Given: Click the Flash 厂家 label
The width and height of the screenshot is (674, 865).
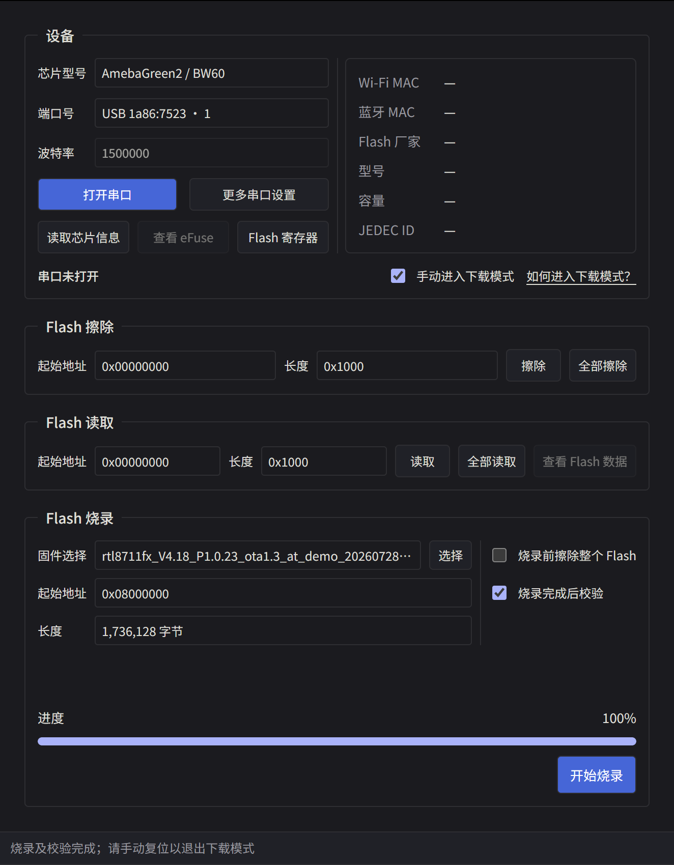Looking at the screenshot, I should point(389,142).
